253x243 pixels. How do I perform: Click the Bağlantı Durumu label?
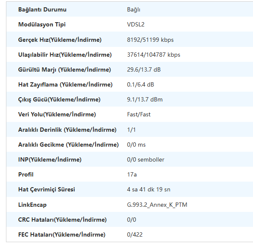(42, 10)
